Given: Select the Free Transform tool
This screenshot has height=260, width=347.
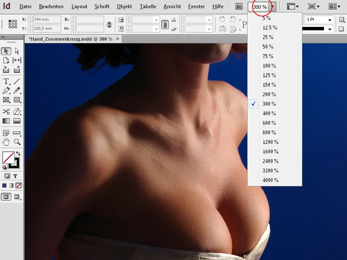Looking at the screenshot, I should pyautogui.click(x=17, y=112).
